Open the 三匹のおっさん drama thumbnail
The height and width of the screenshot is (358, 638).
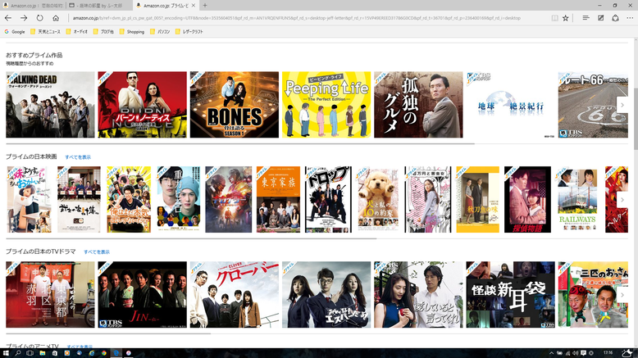point(593,295)
